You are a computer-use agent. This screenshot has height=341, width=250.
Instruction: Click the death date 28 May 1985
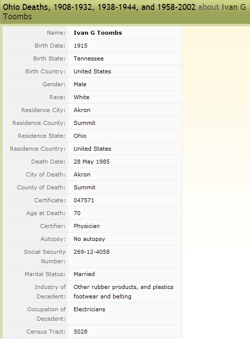91,162
